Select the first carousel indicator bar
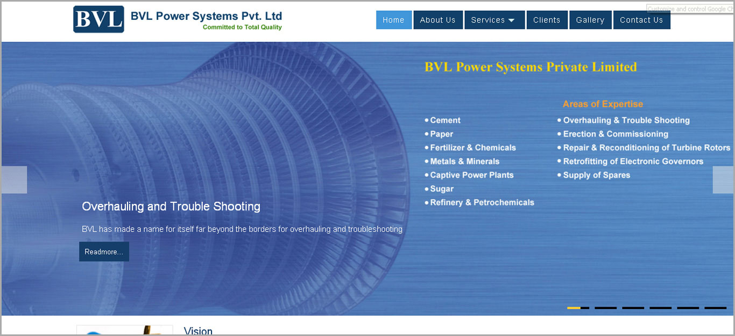 pos(578,308)
